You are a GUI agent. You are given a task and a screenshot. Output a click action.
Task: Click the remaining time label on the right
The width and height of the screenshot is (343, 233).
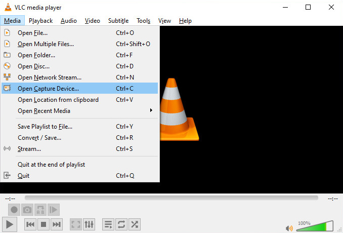[333, 199]
